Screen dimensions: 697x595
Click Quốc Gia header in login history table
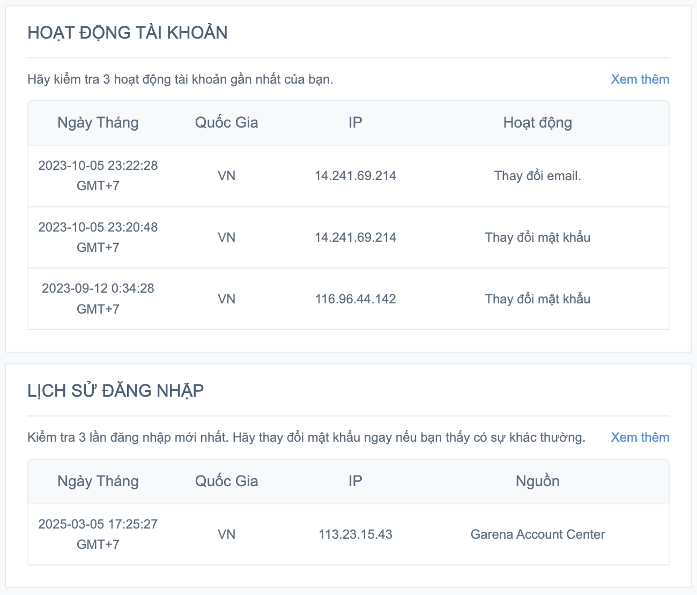(x=226, y=481)
